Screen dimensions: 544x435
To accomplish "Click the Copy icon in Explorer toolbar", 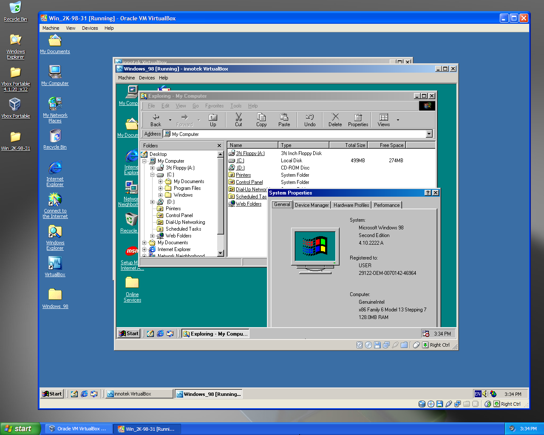I will coord(261,120).
